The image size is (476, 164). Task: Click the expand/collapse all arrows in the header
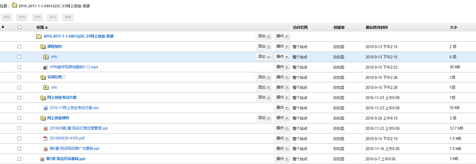pos(3,27)
